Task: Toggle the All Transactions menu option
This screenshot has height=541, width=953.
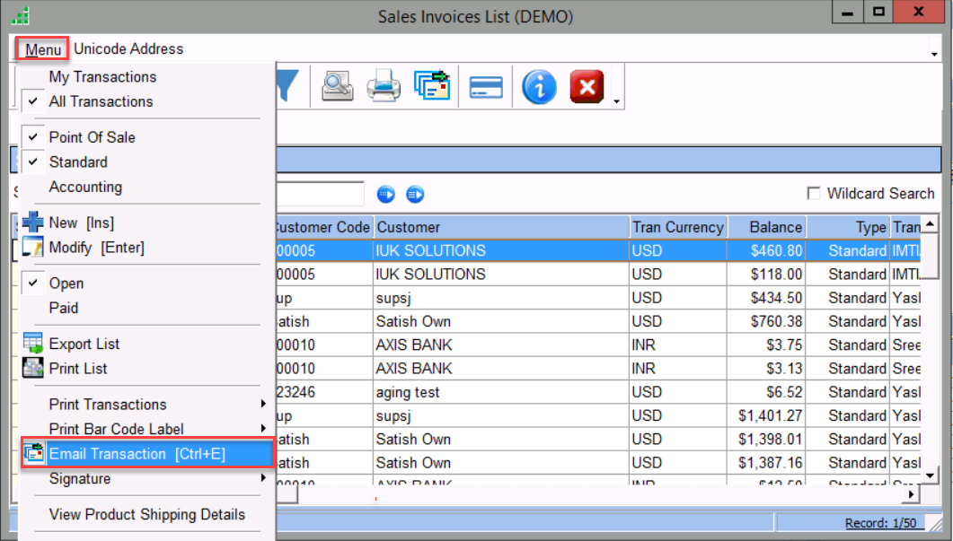Action: point(101,101)
